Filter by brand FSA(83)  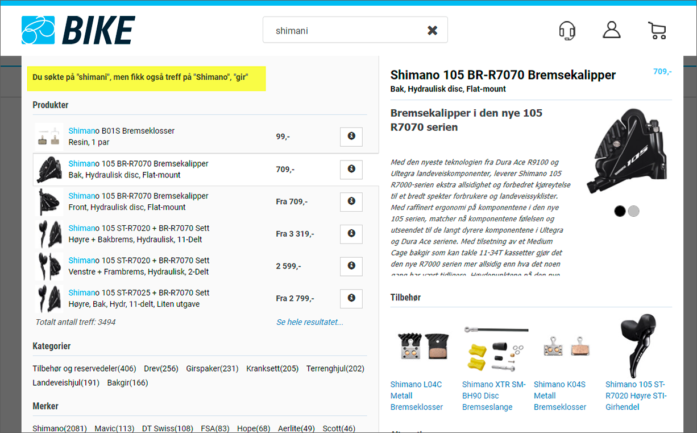[x=215, y=428]
